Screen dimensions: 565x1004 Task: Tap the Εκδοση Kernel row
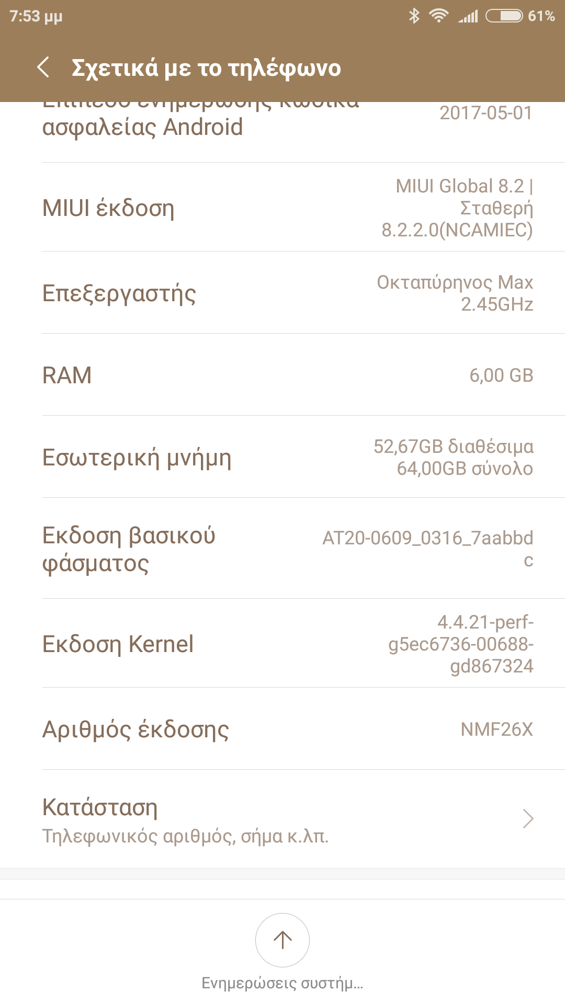click(x=282, y=644)
